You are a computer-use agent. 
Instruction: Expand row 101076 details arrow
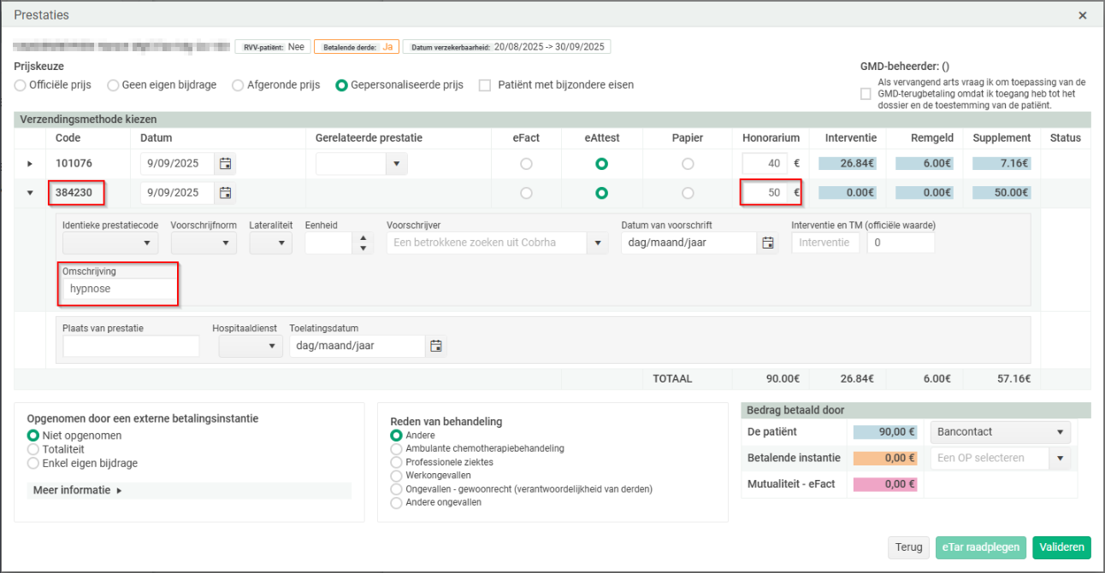[x=30, y=164]
